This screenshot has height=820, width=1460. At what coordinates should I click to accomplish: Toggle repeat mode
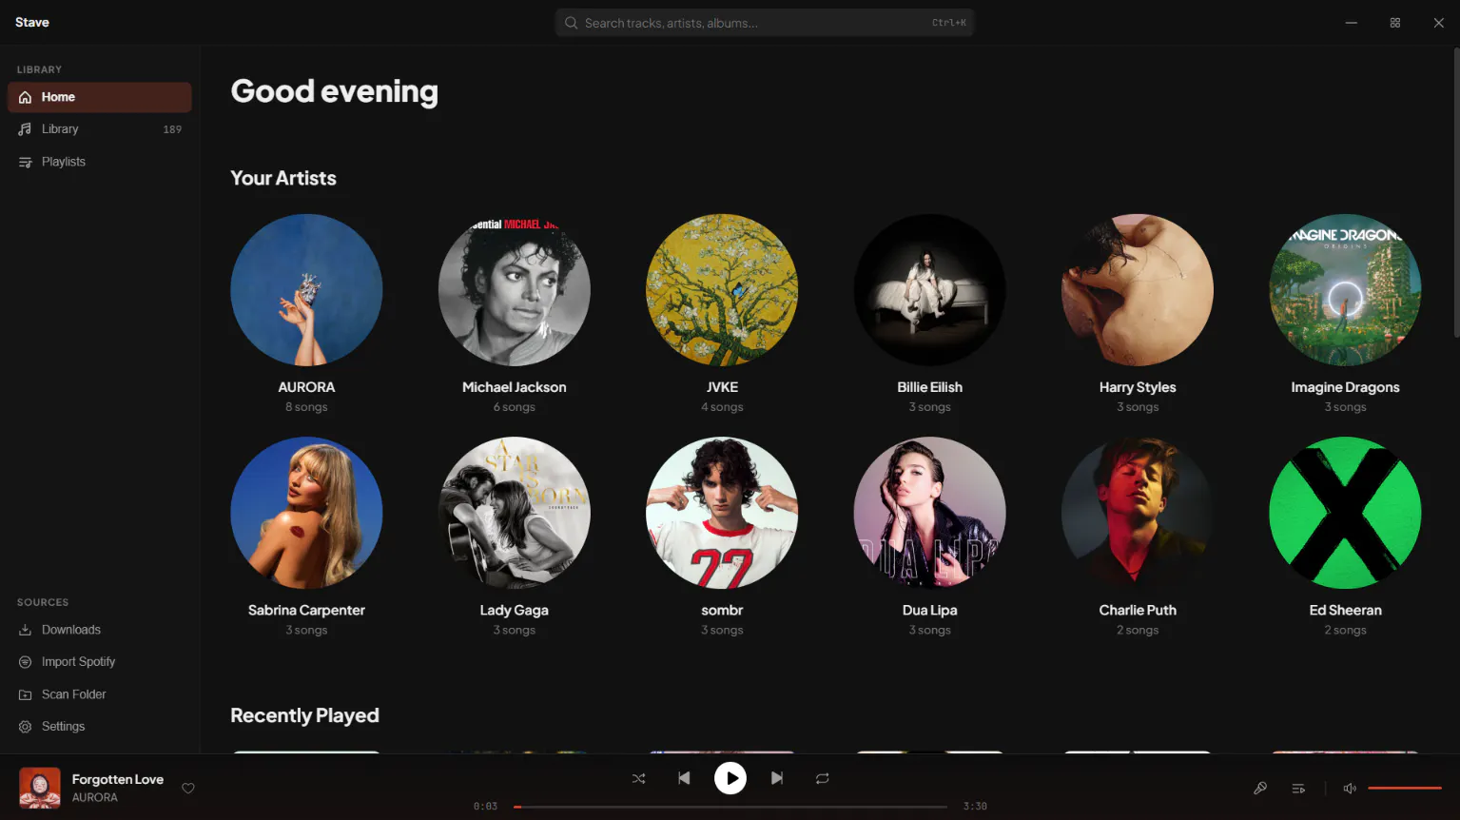(823, 778)
